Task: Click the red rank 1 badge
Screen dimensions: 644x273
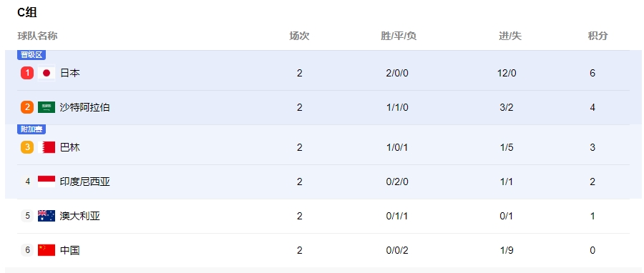Action: pyautogui.click(x=27, y=74)
